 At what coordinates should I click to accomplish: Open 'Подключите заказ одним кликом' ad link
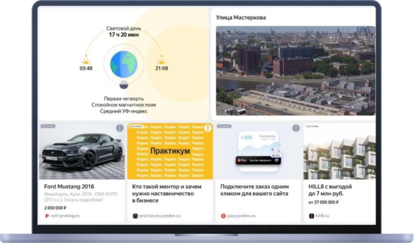point(254,190)
